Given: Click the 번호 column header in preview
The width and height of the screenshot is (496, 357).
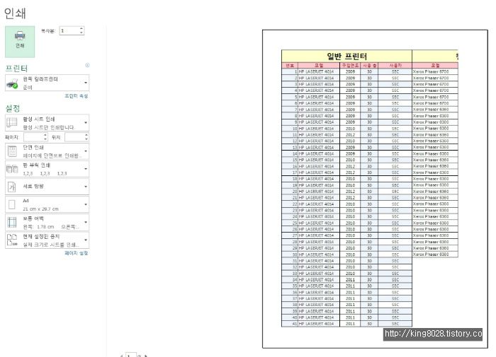Looking at the screenshot, I should pyautogui.click(x=290, y=65).
